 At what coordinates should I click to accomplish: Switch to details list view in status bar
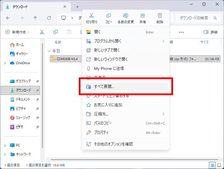click(212, 165)
